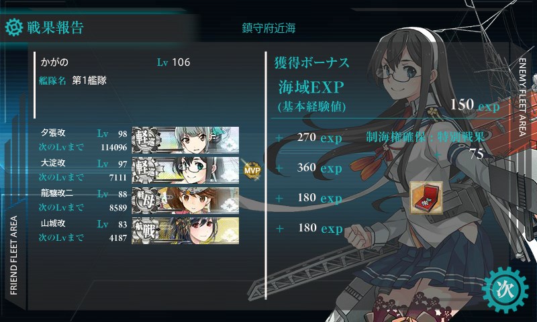
Task: Click the 獲得ボーナス heading
Action: tap(311, 62)
